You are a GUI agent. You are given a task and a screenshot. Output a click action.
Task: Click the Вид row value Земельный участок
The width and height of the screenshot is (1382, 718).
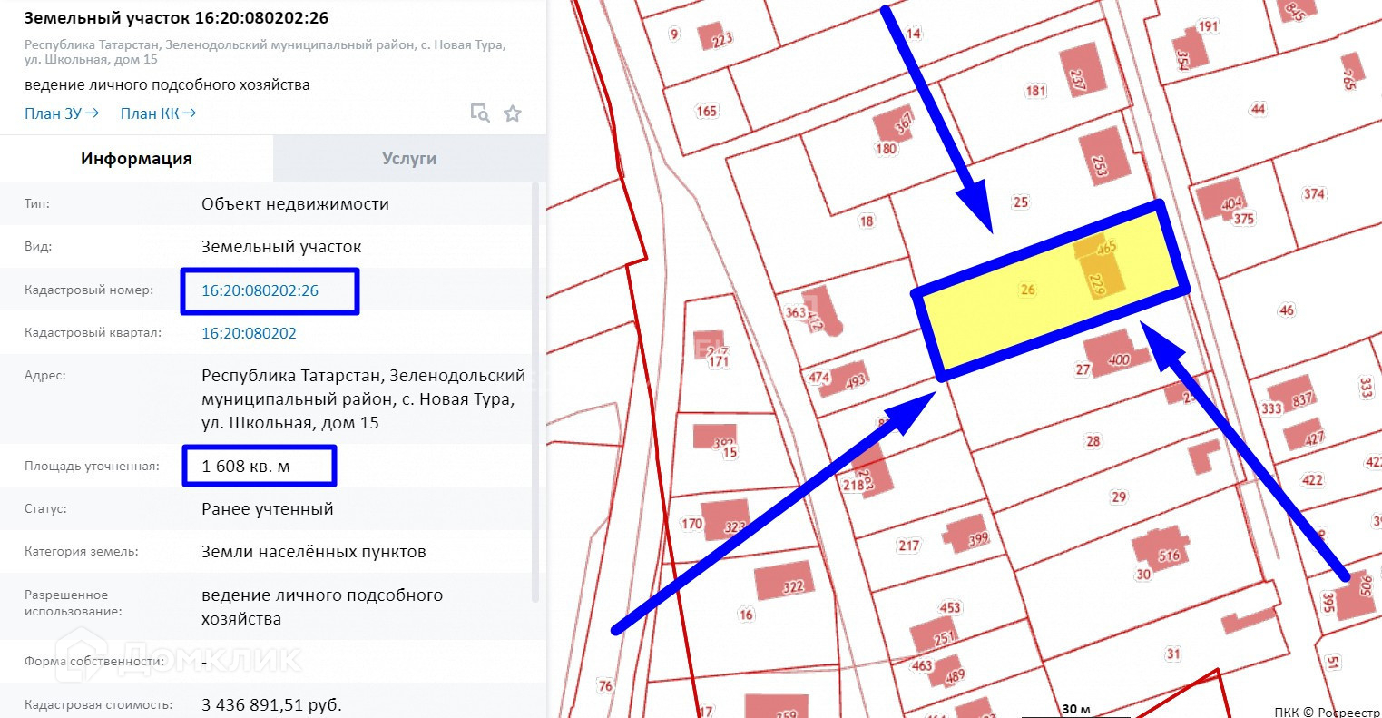pyautogui.click(x=281, y=247)
